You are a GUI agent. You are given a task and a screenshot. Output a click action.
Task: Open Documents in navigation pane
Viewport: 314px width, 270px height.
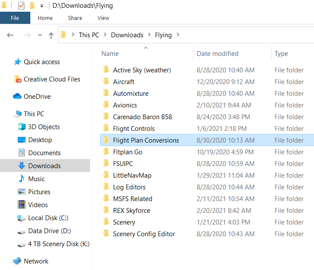pyautogui.click(x=45, y=153)
